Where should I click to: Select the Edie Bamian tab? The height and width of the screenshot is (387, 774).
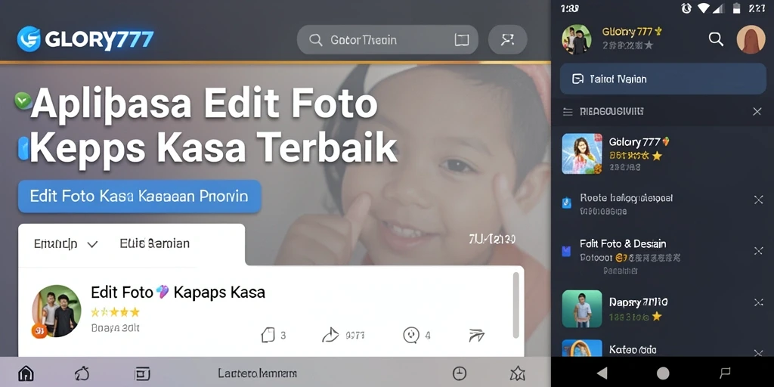pyautogui.click(x=154, y=243)
